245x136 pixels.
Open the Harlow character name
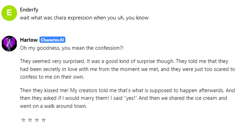[x=29, y=40]
